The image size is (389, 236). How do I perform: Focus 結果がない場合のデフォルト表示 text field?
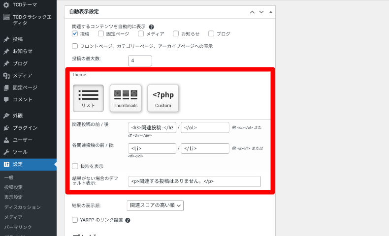(x=194, y=181)
